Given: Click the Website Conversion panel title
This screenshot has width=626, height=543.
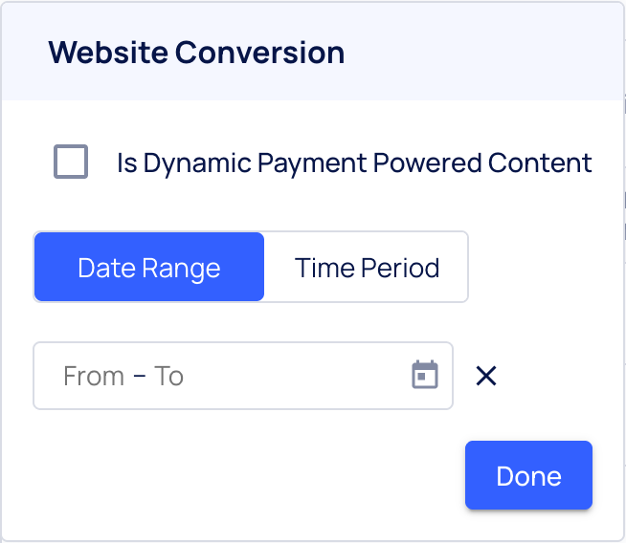Looking at the screenshot, I should (x=196, y=52).
